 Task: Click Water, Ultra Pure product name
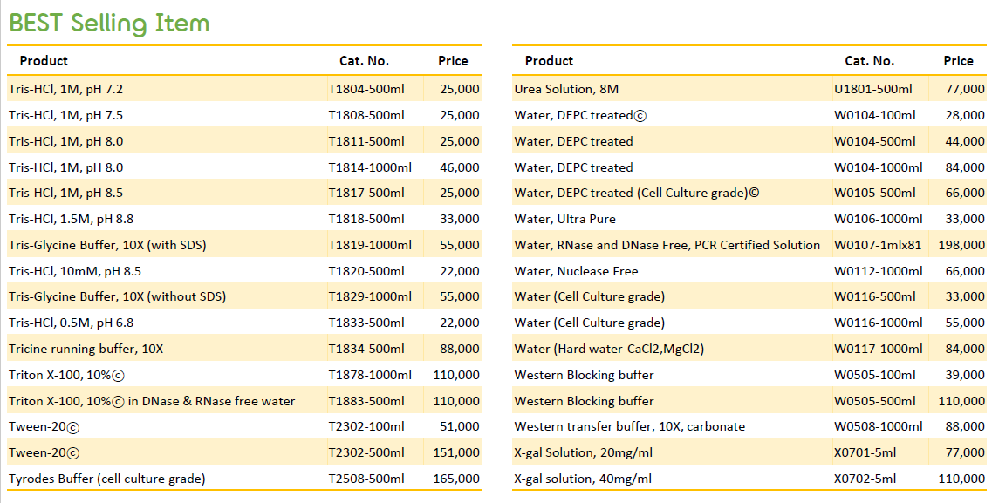click(565, 220)
